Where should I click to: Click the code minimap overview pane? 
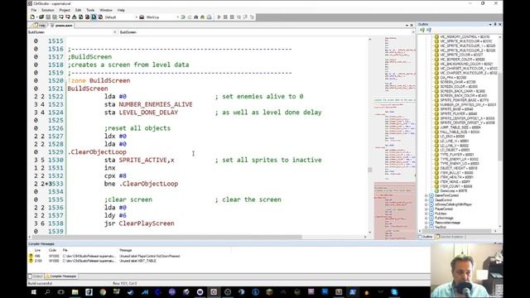394,138
